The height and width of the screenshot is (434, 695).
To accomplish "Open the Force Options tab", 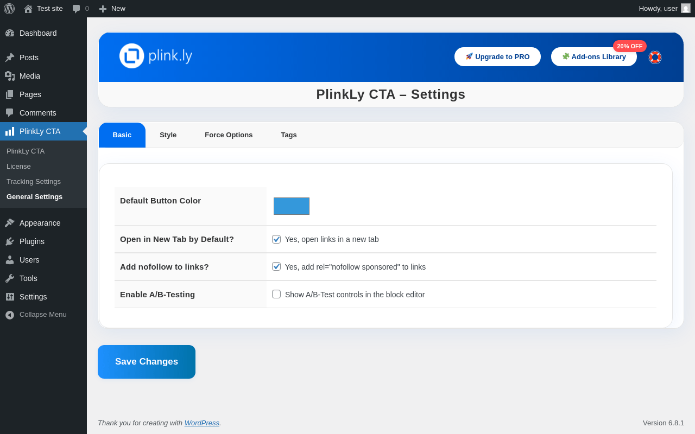I will [229, 135].
